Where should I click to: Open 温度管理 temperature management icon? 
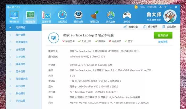[x=46, y=15]
